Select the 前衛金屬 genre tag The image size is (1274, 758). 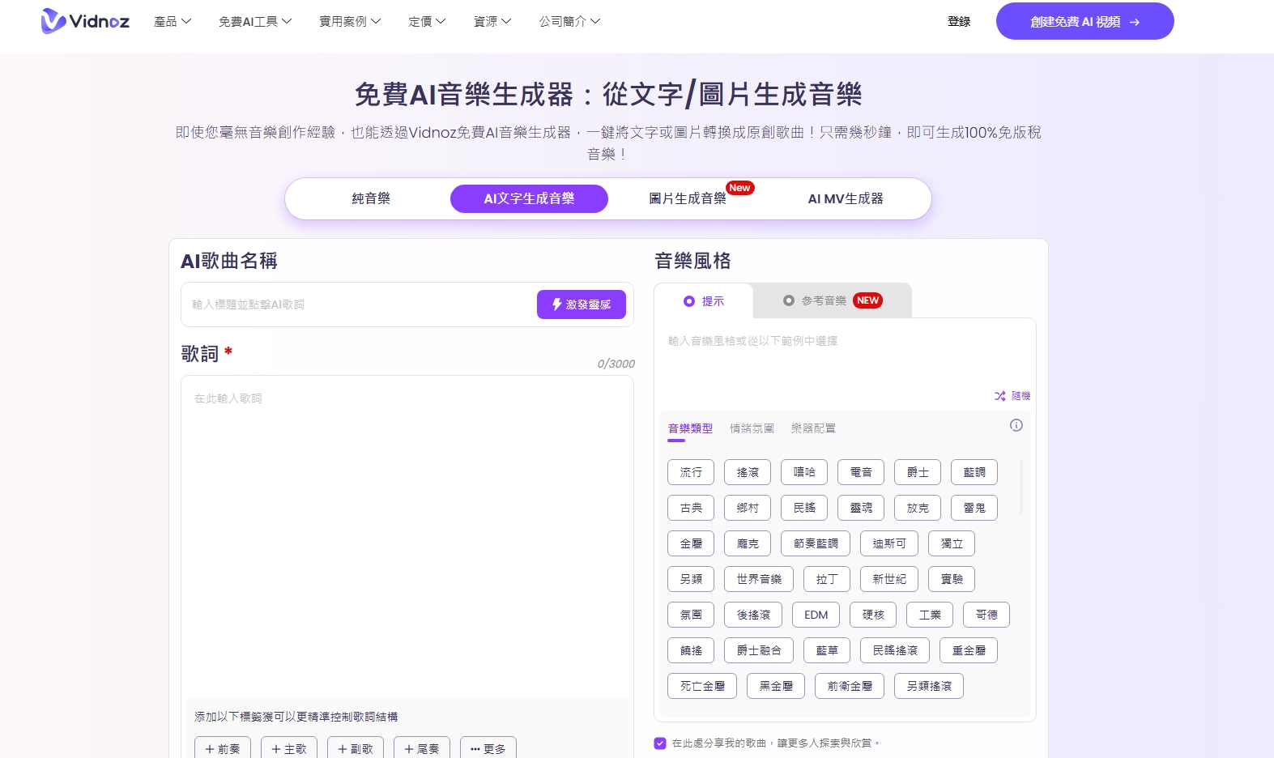point(850,686)
